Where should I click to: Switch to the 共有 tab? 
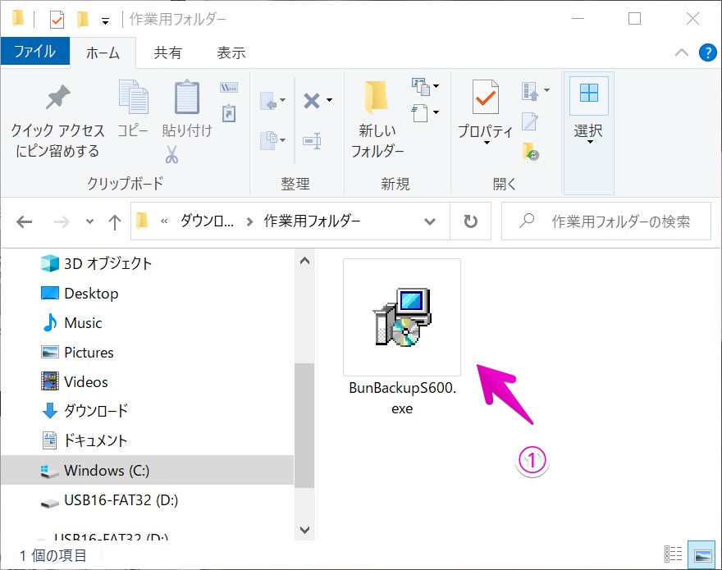click(167, 53)
